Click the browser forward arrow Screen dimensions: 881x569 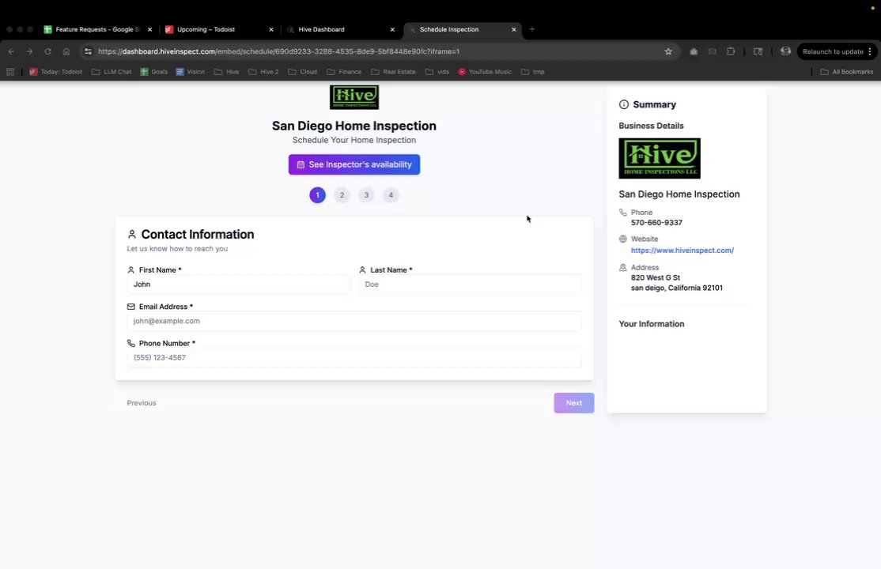coord(29,51)
